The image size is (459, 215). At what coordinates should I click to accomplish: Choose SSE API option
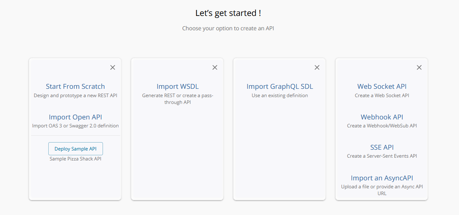(x=382, y=147)
